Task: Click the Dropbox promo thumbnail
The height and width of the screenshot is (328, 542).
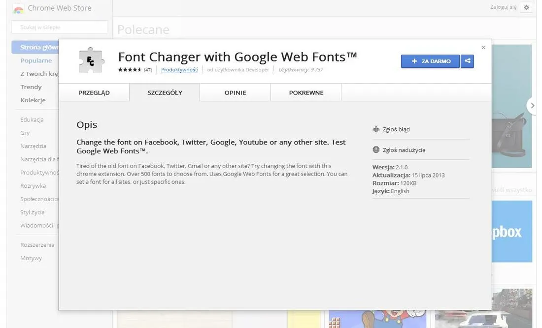Action: [x=512, y=231]
